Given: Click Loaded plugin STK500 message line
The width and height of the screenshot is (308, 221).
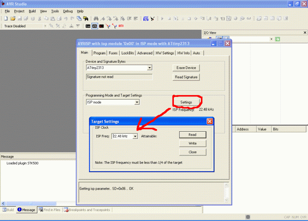Looking at the screenshot, I should tap(22, 163).
